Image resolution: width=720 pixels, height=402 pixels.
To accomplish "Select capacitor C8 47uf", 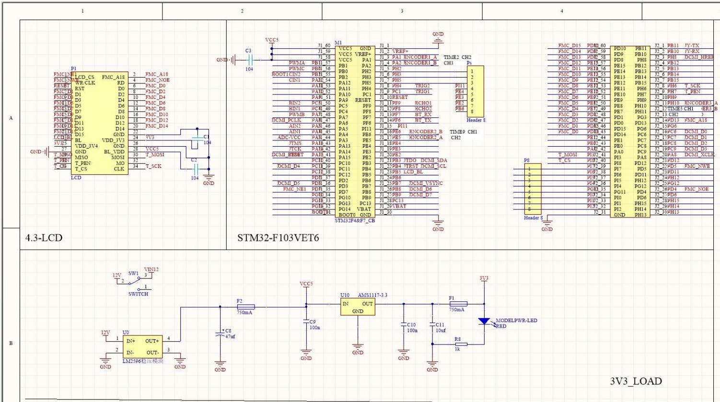I will click(220, 334).
